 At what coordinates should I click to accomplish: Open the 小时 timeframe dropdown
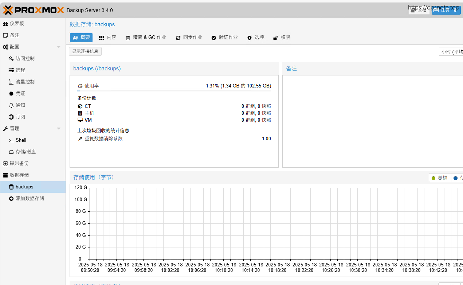point(451,52)
